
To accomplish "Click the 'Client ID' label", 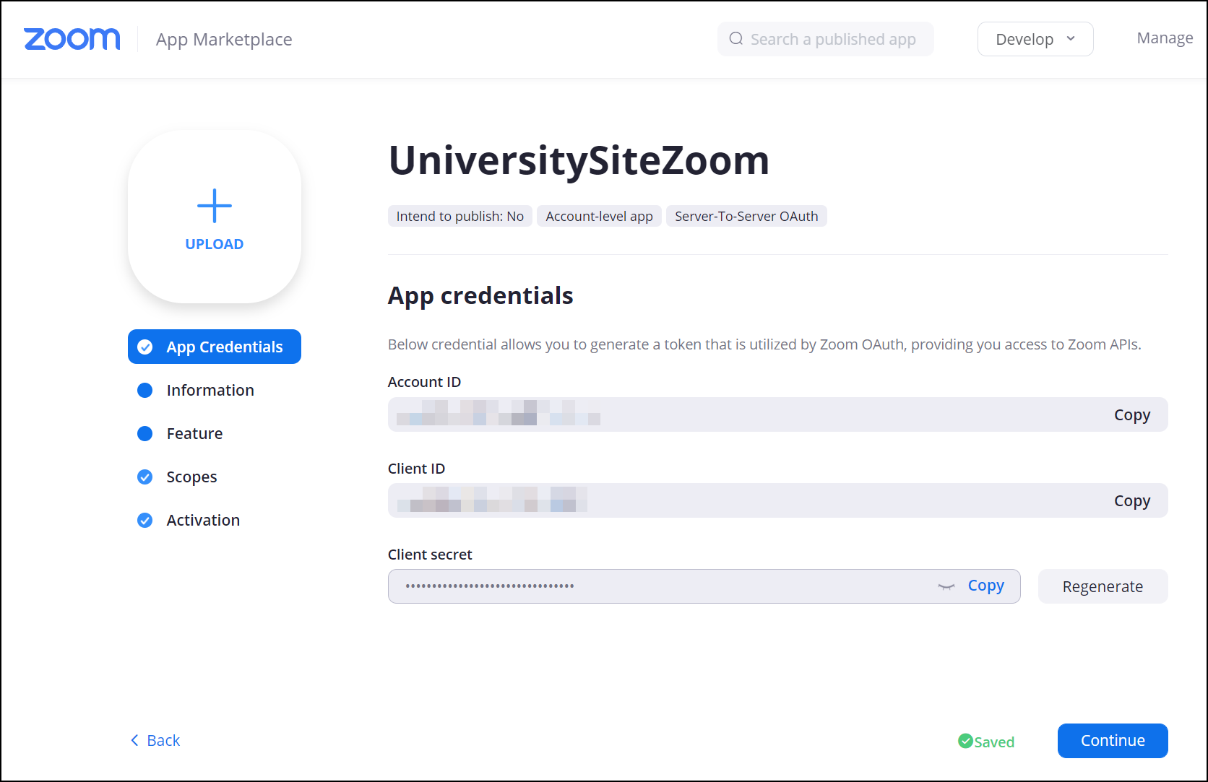I will [x=416, y=469].
